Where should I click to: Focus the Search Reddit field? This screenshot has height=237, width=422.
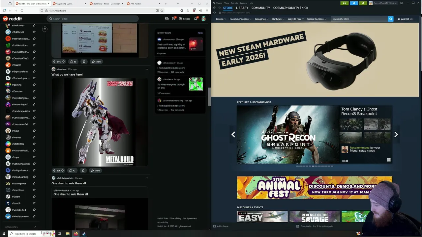coord(93,19)
